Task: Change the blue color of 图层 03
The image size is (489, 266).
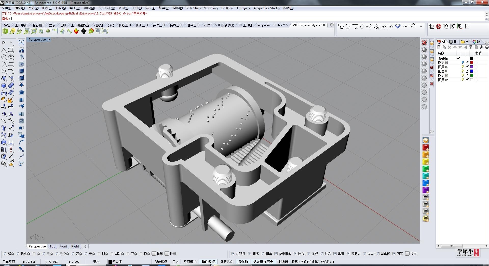Action: 472,71
